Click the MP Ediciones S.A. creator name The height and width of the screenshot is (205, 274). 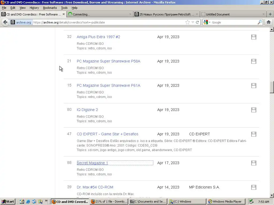tap(204, 187)
